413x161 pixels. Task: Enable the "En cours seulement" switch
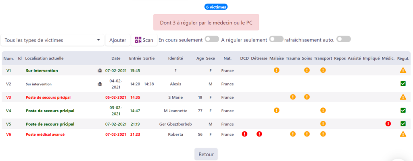tap(212, 39)
